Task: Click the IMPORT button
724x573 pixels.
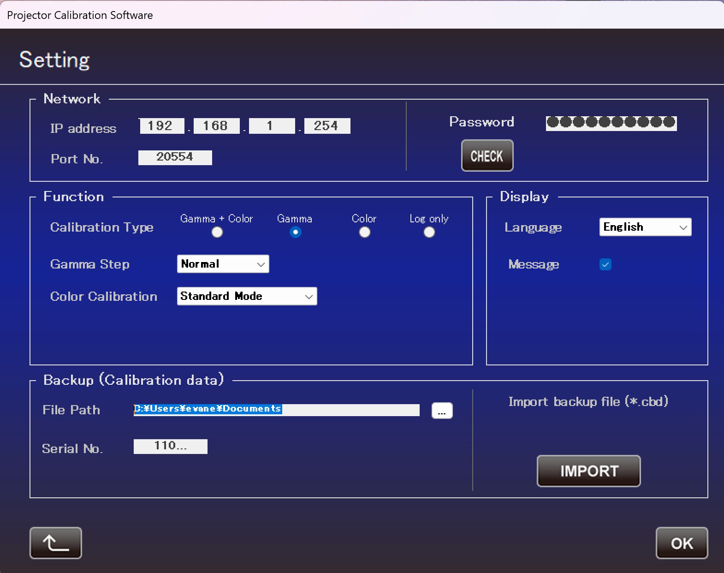Action: coord(589,471)
